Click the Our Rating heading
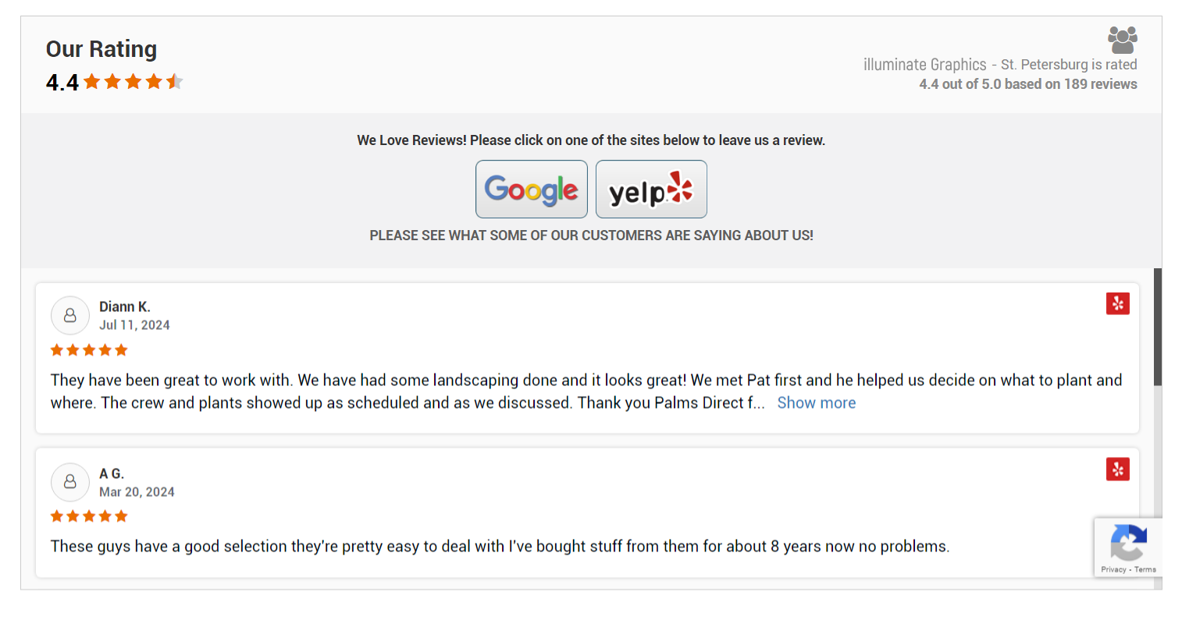The width and height of the screenshot is (1182, 620). [x=101, y=49]
